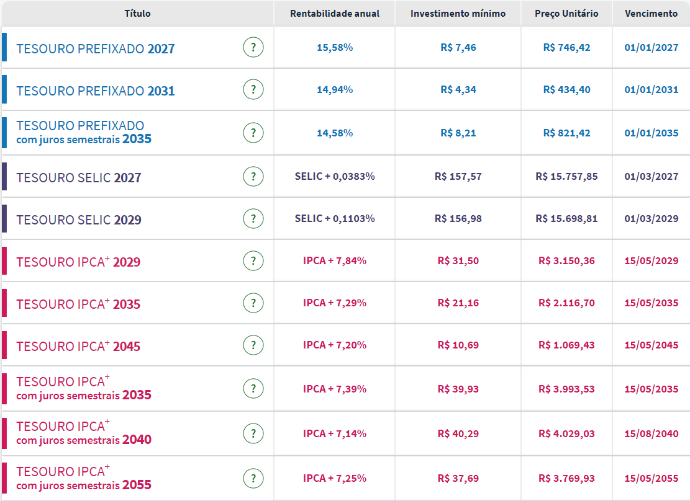Click help icon for Tesouro IPCA+ 2029

pyautogui.click(x=253, y=260)
